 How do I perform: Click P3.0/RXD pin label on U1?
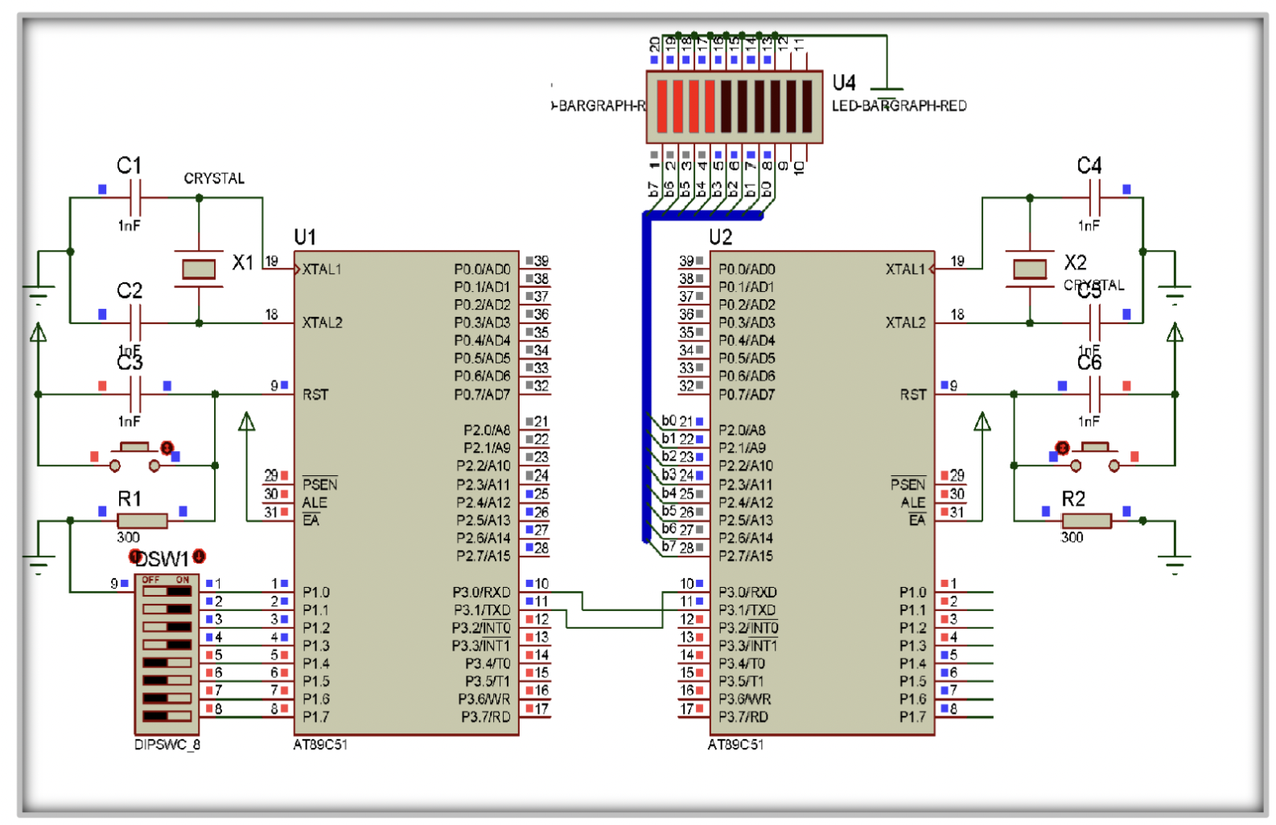(481, 592)
